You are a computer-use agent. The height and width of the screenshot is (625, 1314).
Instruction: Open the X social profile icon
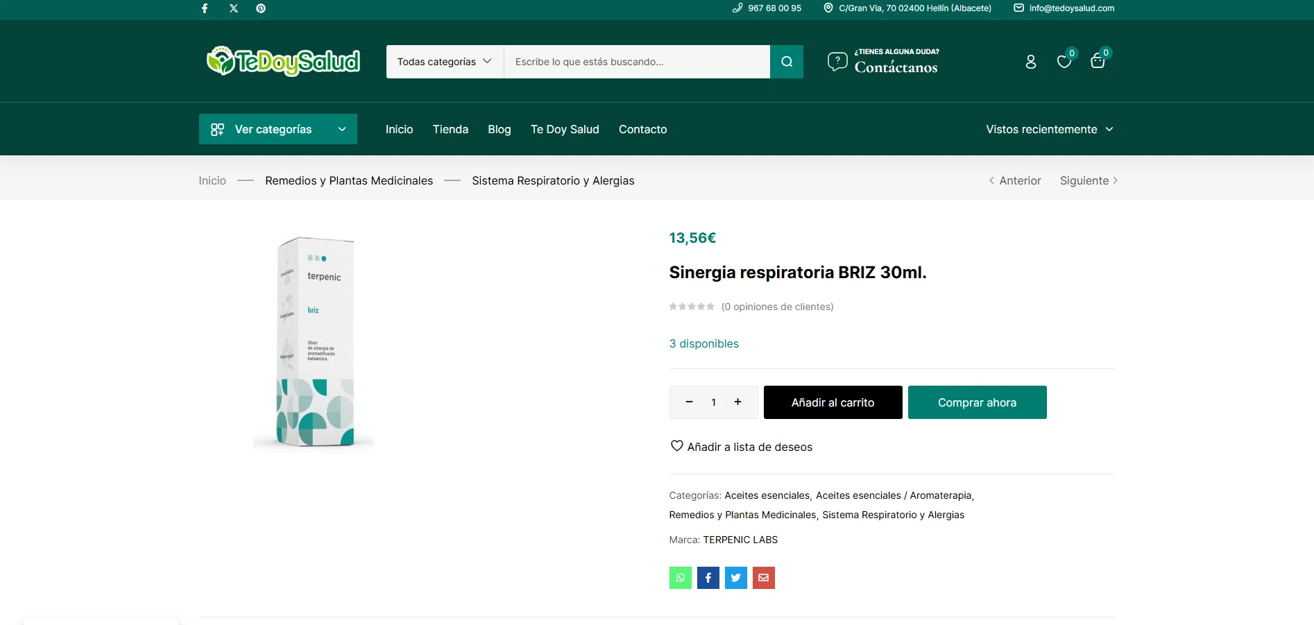234,8
